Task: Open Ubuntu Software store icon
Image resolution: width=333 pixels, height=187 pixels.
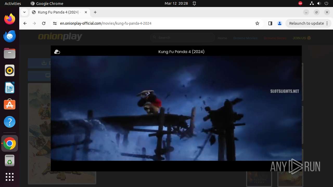Action: point(10,105)
